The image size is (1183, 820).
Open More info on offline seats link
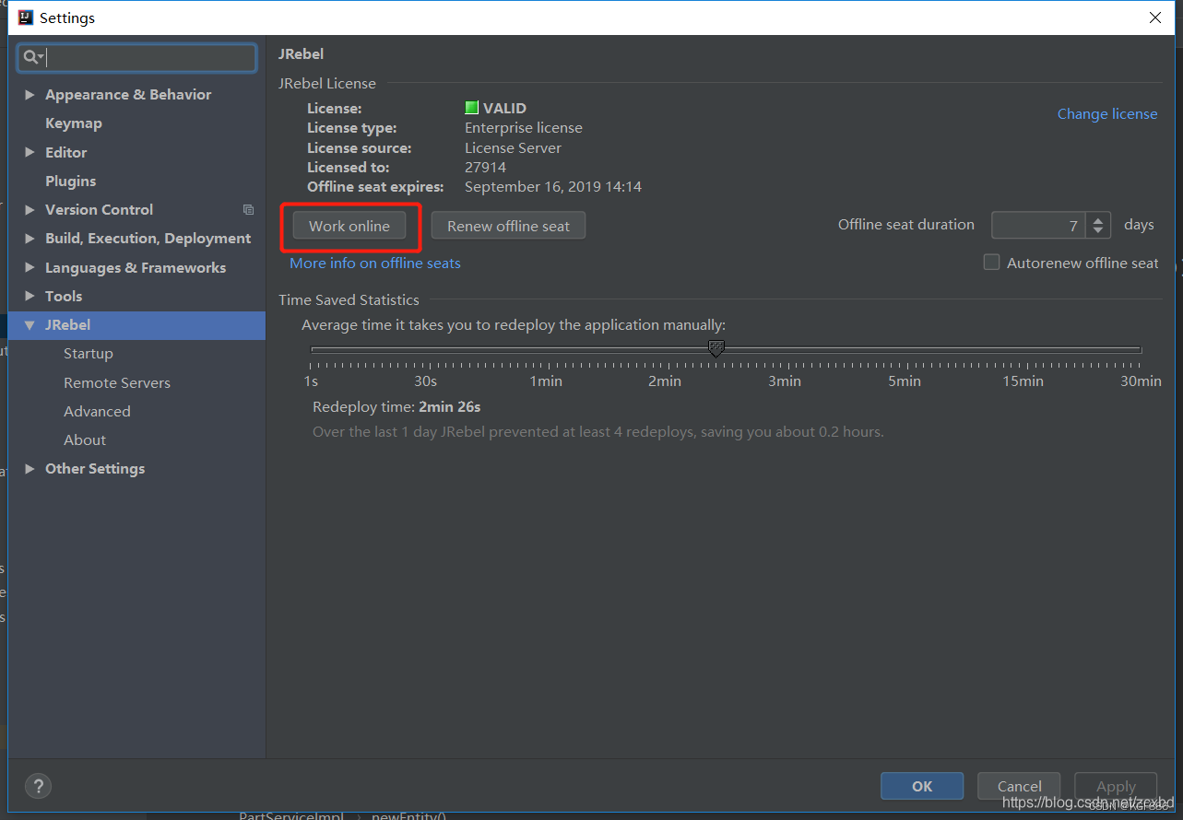click(x=375, y=264)
